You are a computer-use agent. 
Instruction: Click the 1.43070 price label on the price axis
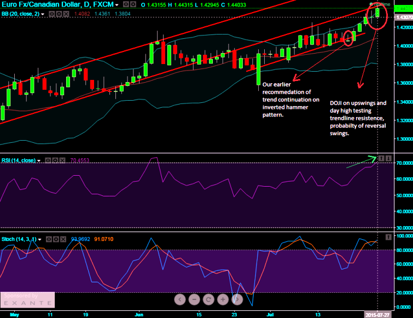(x=404, y=18)
